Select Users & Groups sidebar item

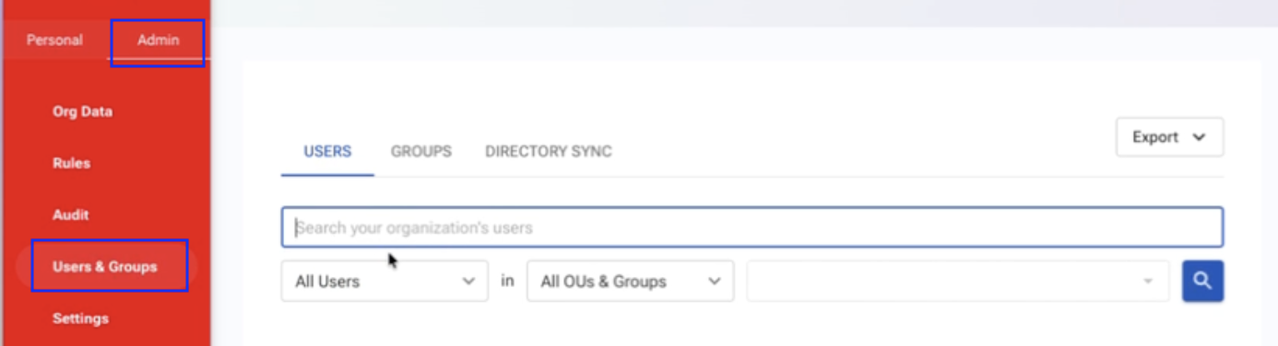click(105, 267)
